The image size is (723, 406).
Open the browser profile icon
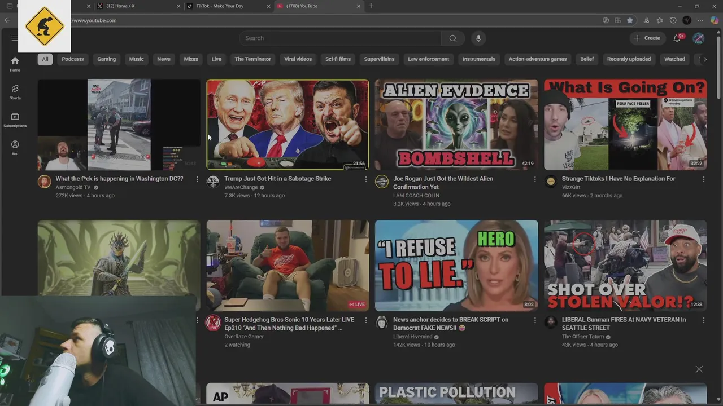pyautogui.click(x=687, y=20)
